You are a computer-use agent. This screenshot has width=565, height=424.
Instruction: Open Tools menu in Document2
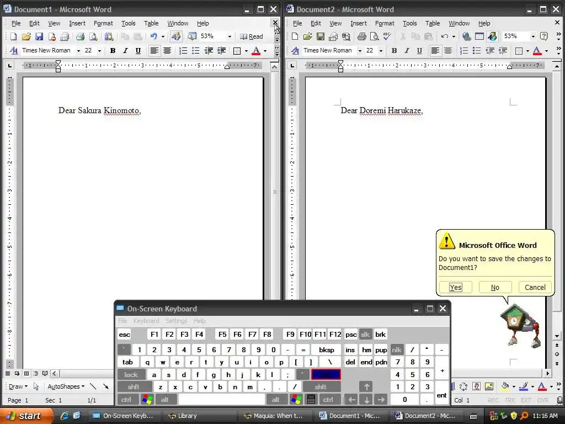tap(410, 23)
